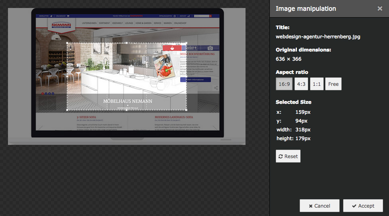Click the bottom-left crop handle

pos(67,110)
